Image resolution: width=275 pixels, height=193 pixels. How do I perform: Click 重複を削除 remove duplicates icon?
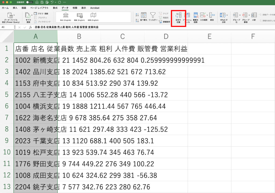tap(196, 15)
